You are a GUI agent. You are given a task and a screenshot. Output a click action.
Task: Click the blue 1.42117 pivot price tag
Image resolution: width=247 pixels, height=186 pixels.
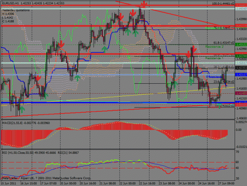(241, 75)
